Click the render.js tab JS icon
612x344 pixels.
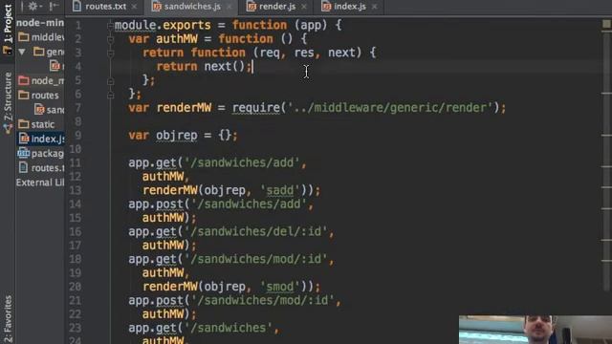click(251, 7)
